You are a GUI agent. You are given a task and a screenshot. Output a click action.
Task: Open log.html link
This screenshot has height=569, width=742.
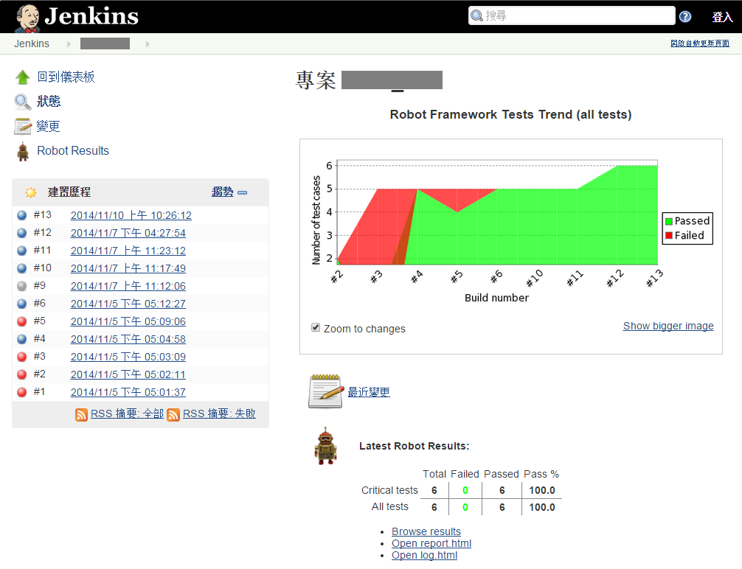point(424,555)
